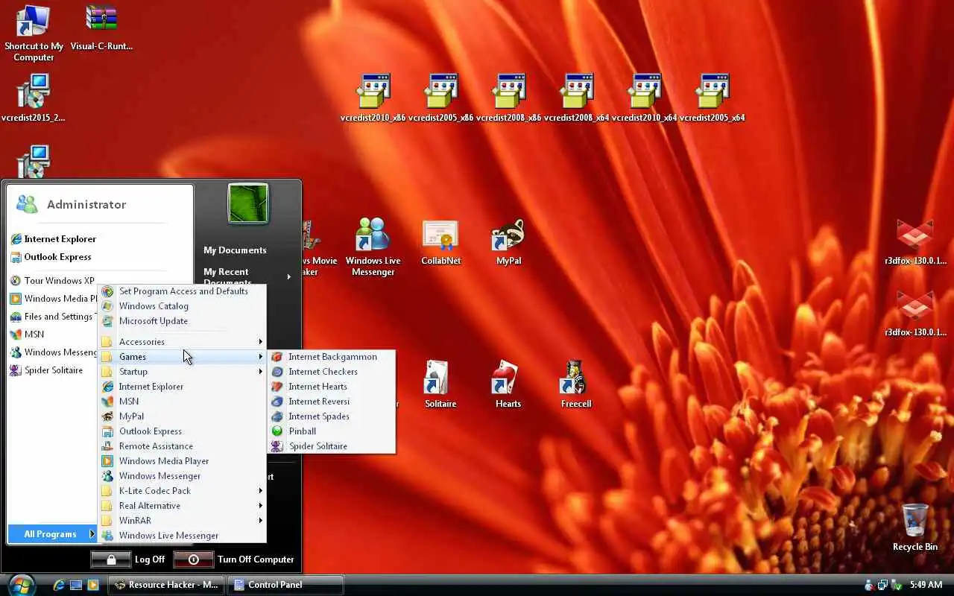Viewport: 954px width, 596px height.
Task: Expand the Startup folder
Action: [x=183, y=372]
